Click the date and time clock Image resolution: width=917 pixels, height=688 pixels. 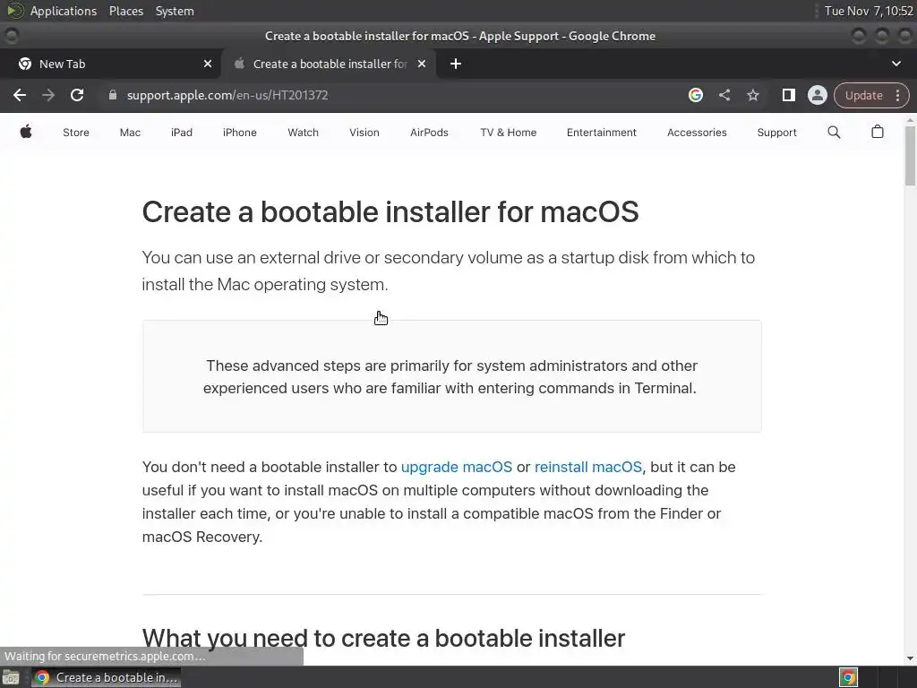(869, 11)
